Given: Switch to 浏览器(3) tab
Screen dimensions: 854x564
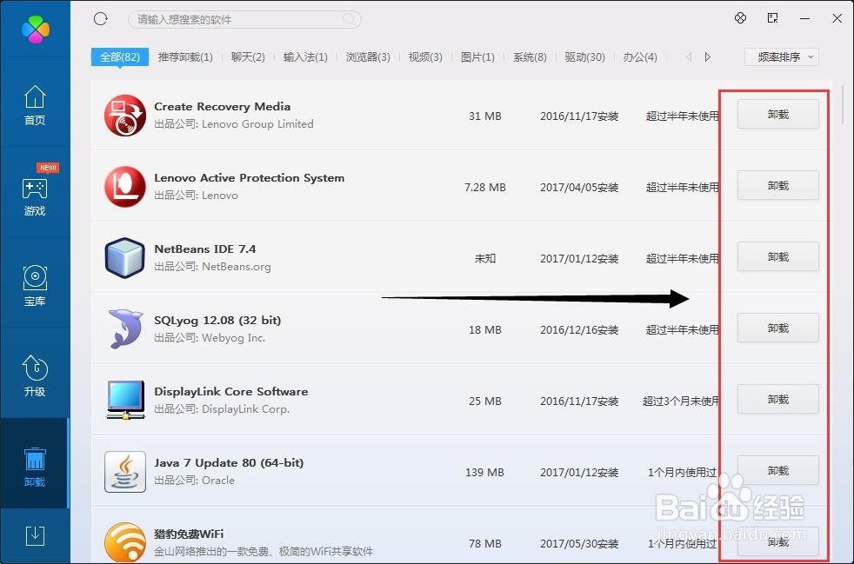Looking at the screenshot, I should 368,56.
